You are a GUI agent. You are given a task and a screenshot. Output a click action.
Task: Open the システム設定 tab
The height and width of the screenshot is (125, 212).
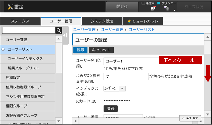(102, 21)
